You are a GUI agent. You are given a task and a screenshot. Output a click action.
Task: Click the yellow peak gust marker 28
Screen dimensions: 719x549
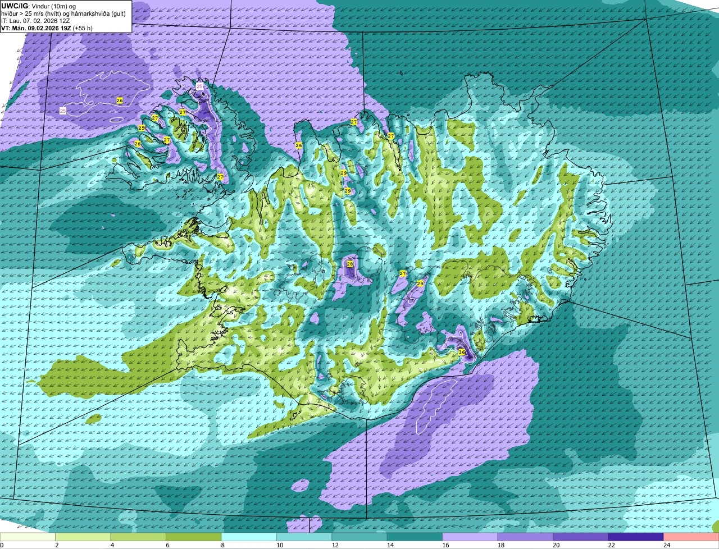click(350, 264)
